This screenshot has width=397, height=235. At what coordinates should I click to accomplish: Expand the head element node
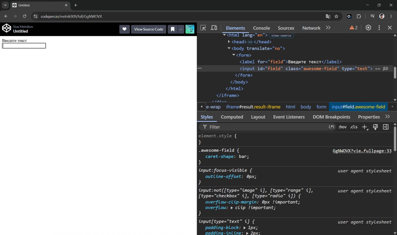[229, 42]
